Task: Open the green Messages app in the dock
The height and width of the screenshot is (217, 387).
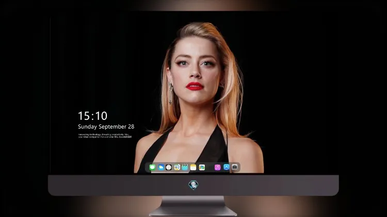Action: 153,167
